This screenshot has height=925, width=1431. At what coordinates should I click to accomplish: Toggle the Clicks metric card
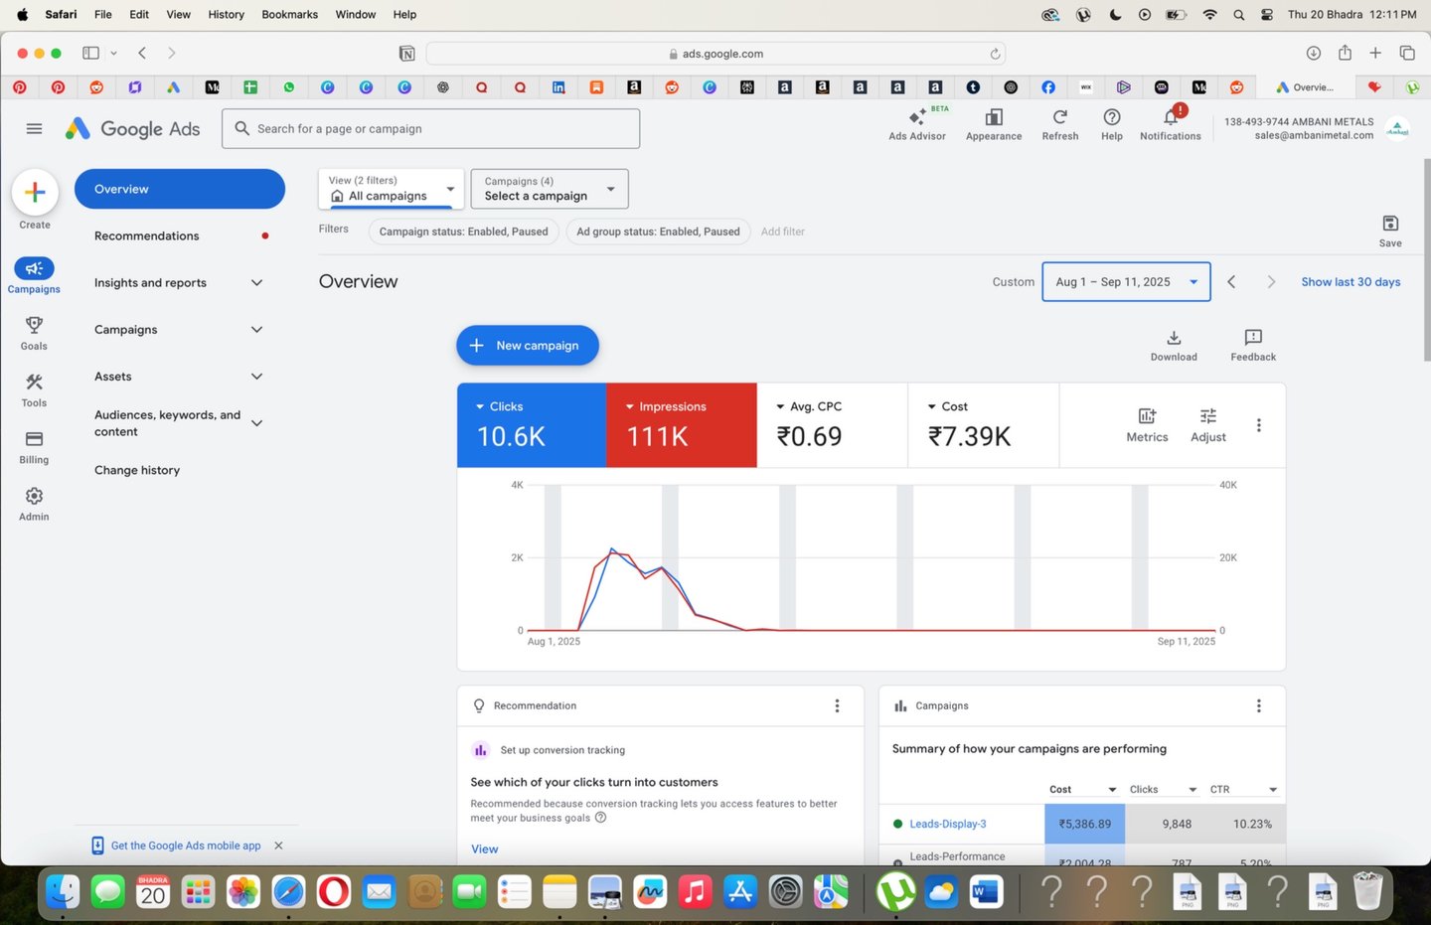click(531, 424)
